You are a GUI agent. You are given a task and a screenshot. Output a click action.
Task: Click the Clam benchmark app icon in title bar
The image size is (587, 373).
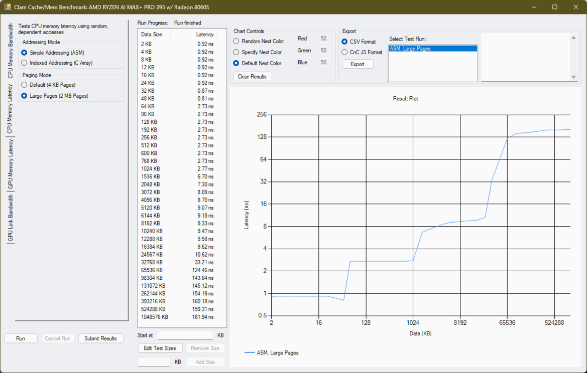[x=8, y=7]
